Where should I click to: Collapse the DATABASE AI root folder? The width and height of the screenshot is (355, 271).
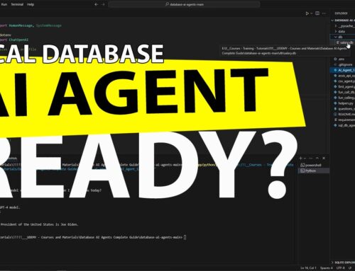[343, 21]
